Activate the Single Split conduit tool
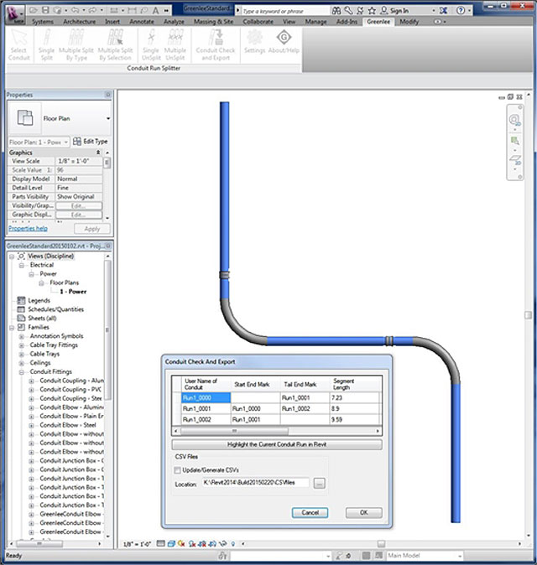 [x=46, y=45]
